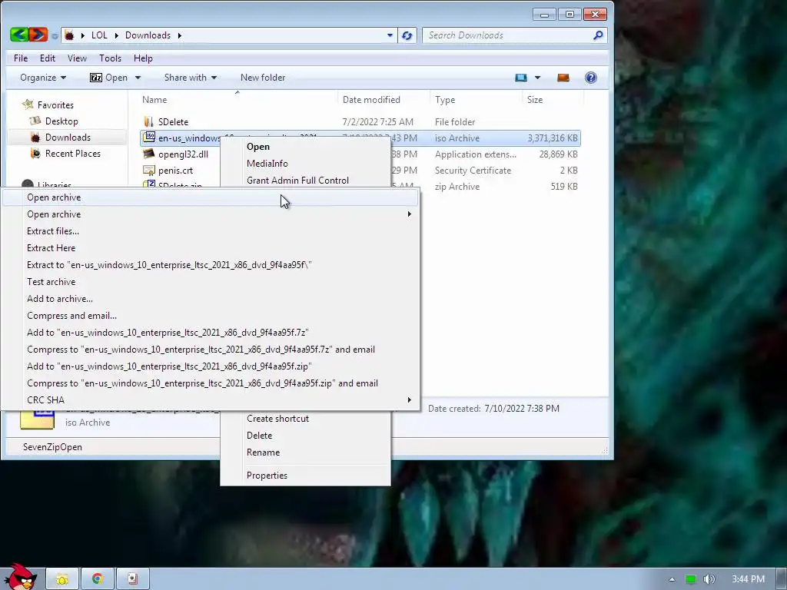Click the Recent Places icon
Viewport: 787px width, 590px height.
click(35, 153)
